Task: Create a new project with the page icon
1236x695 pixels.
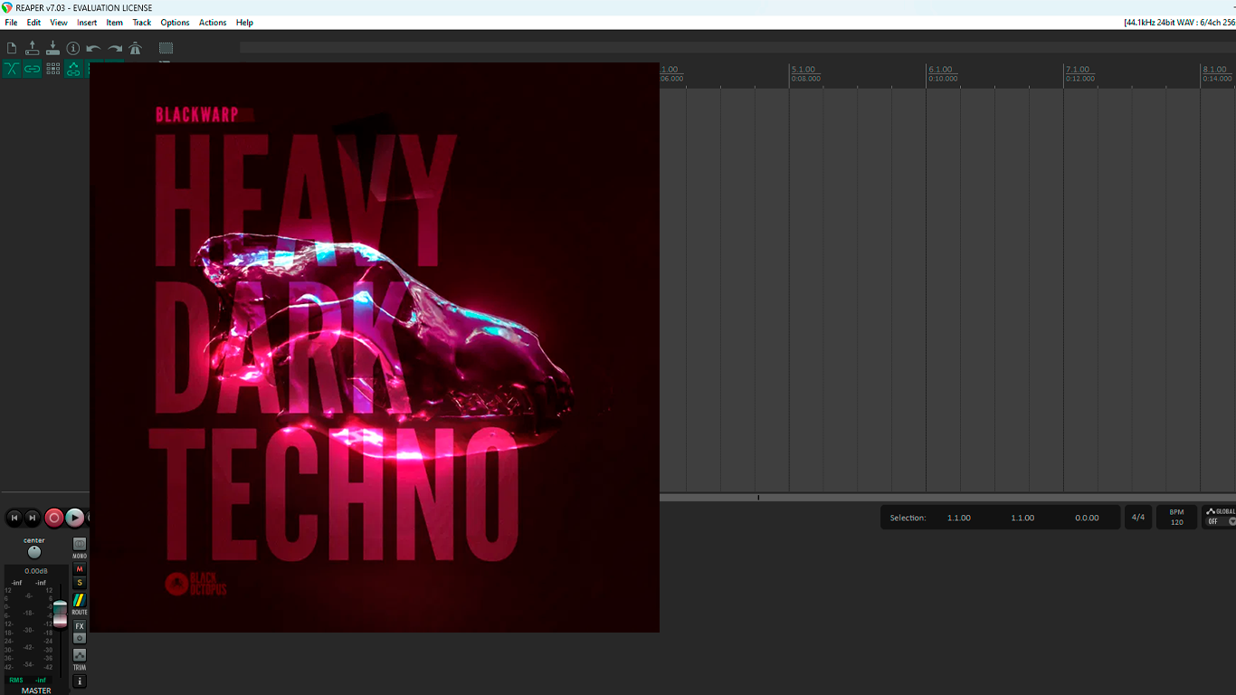Action: click(x=12, y=48)
